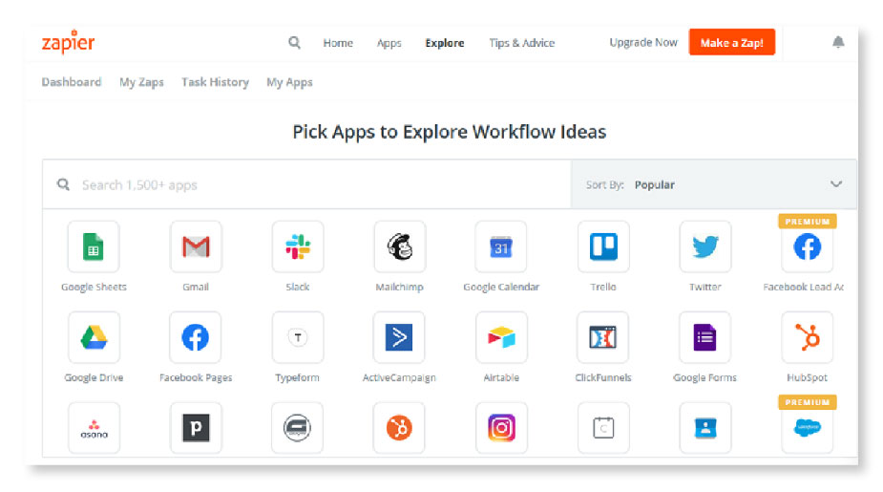The height and width of the screenshot is (492, 883).
Task: Open the Apps navigation item
Action: pyautogui.click(x=389, y=43)
